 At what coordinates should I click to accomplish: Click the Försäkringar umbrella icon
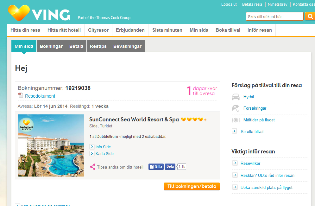(x=236, y=108)
